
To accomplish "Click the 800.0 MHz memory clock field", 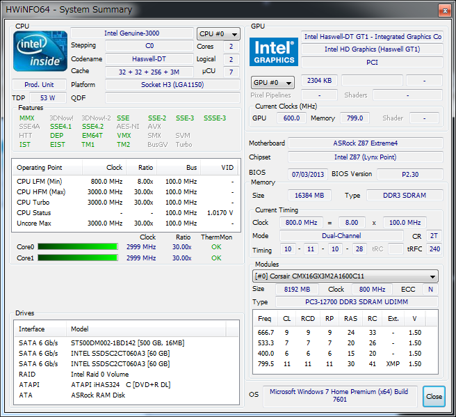I will click(x=301, y=223).
